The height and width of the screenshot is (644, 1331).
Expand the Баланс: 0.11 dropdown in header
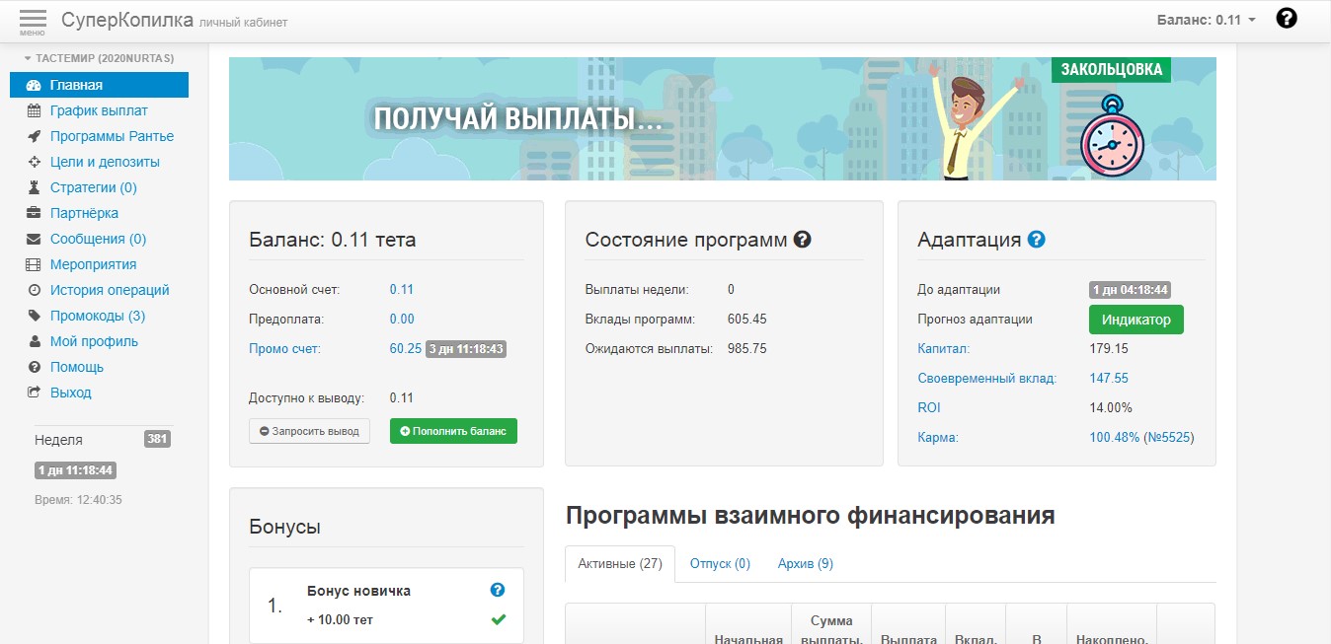coord(1209,20)
